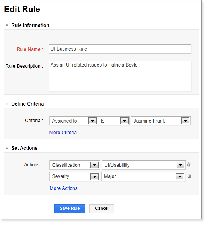The image size is (209, 229).
Task: Click the Criteria label
Action: pos(34,121)
